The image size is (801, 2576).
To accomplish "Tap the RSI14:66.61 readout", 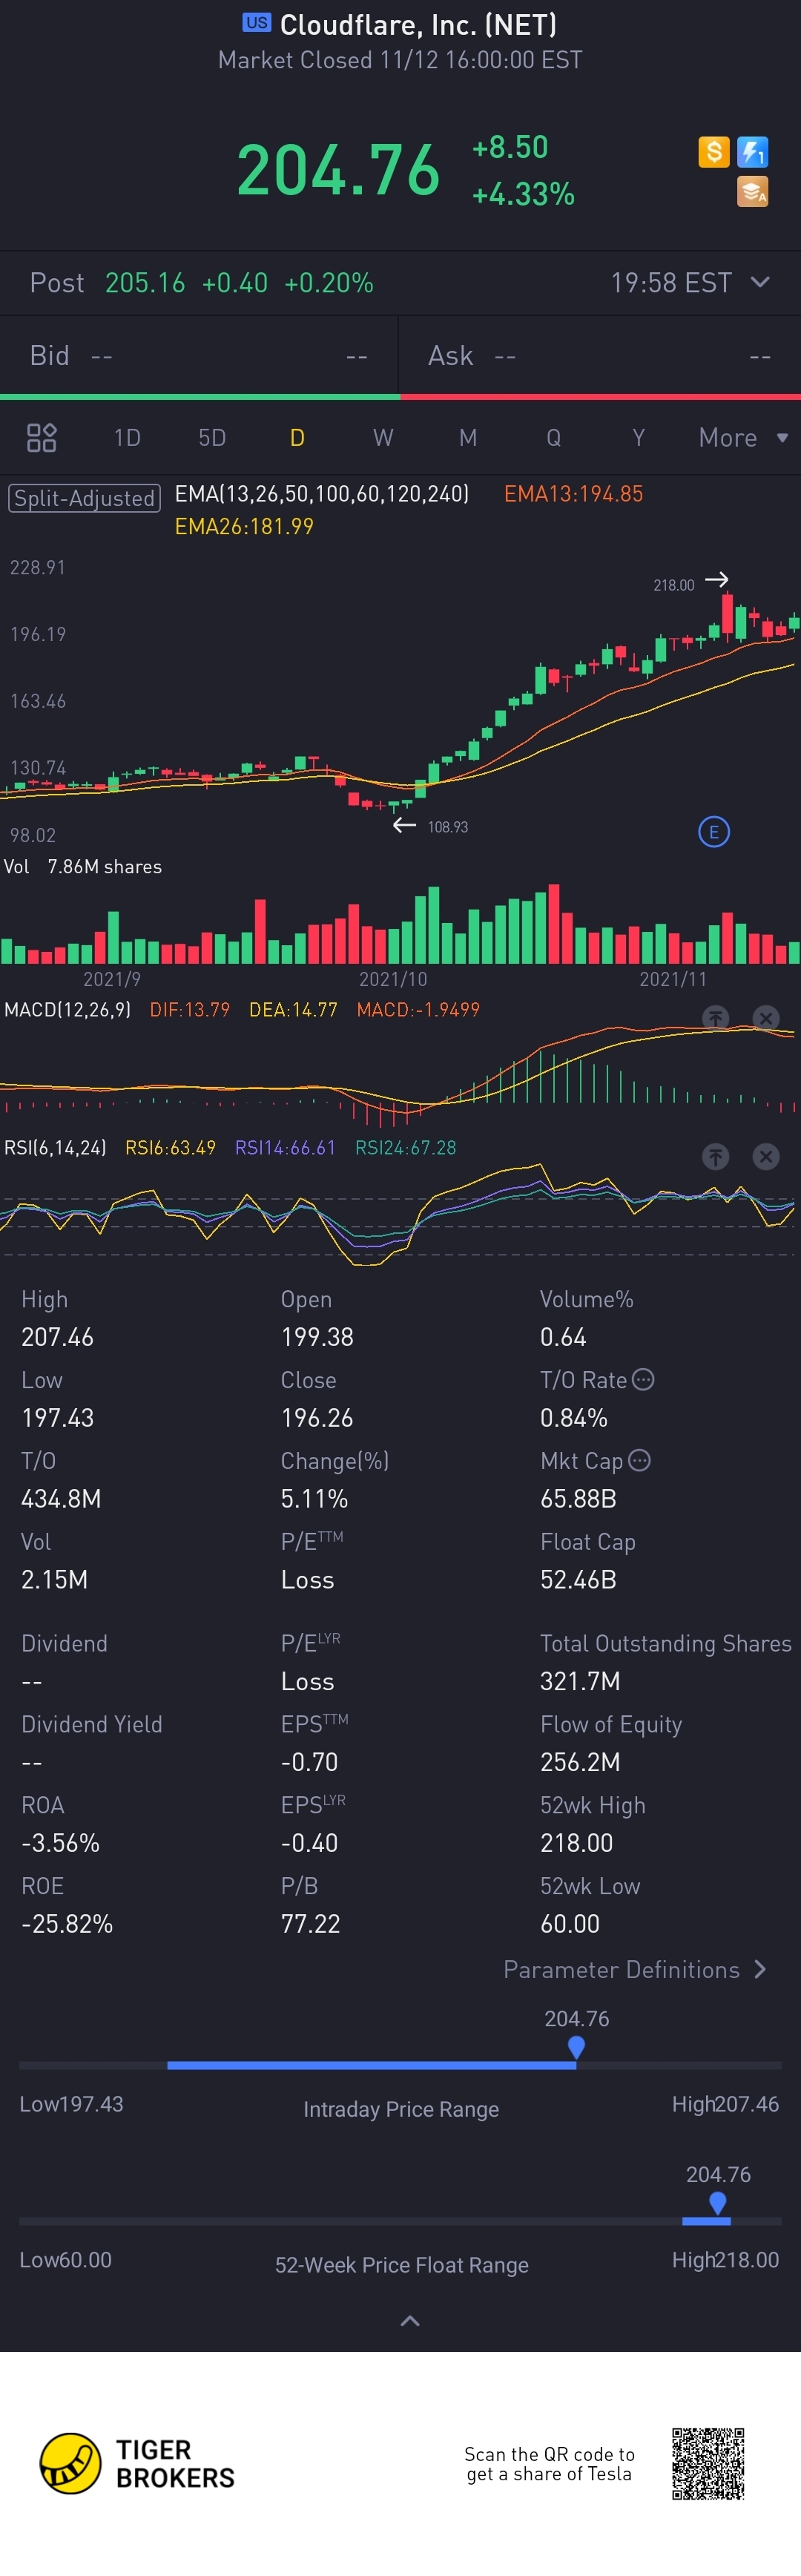I will 285,1148.
